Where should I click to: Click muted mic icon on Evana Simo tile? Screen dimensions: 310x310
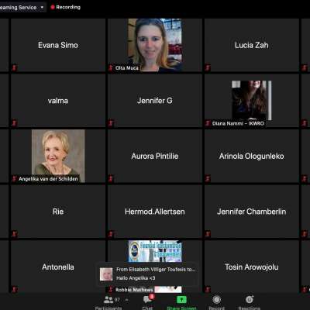coord(15,68)
